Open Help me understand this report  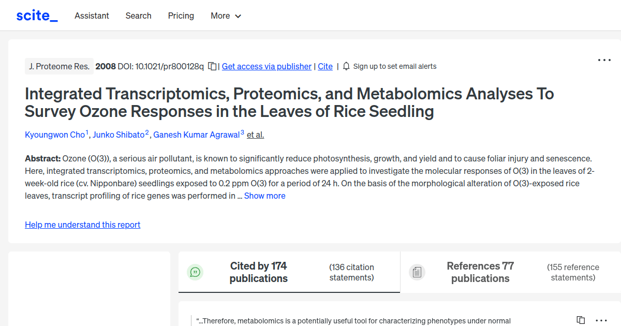click(82, 225)
